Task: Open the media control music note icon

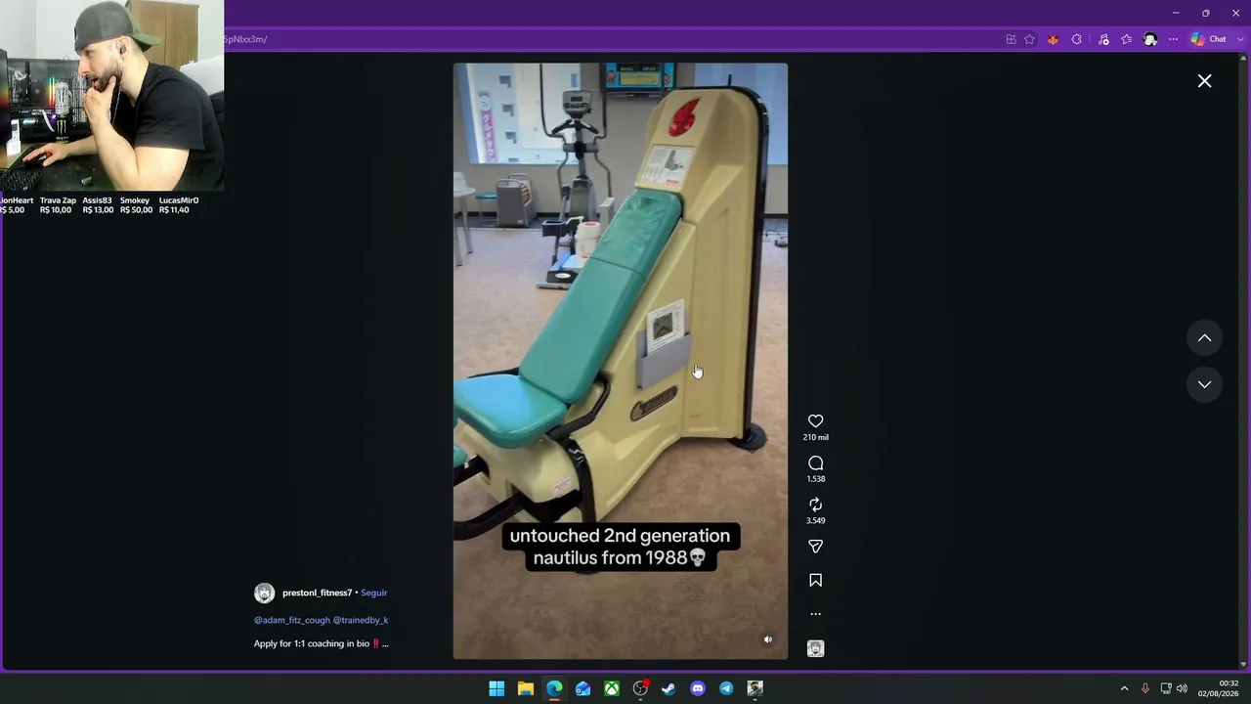Action: [1103, 39]
